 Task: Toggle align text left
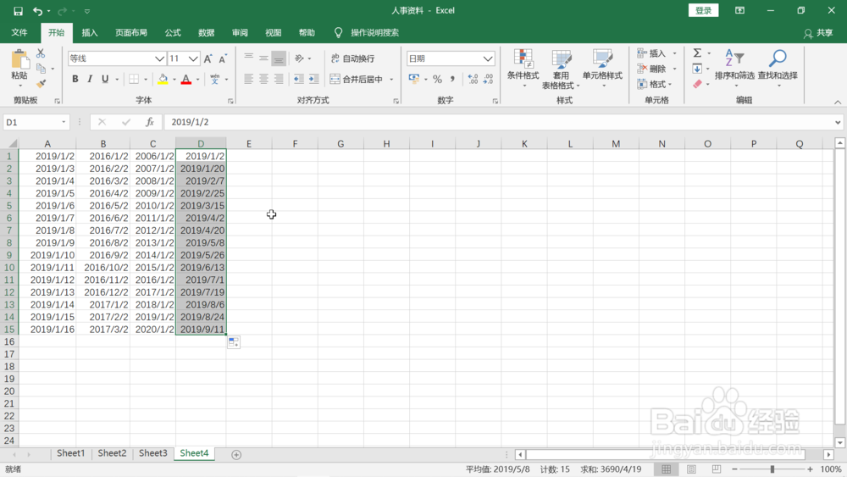[248, 80]
